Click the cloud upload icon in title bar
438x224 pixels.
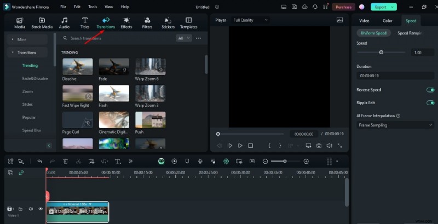(305, 7)
